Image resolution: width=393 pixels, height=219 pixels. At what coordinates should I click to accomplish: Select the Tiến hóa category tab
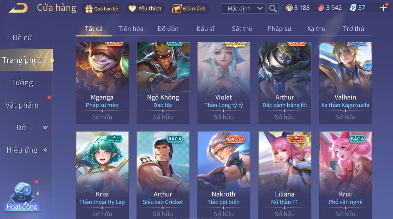pyautogui.click(x=131, y=29)
